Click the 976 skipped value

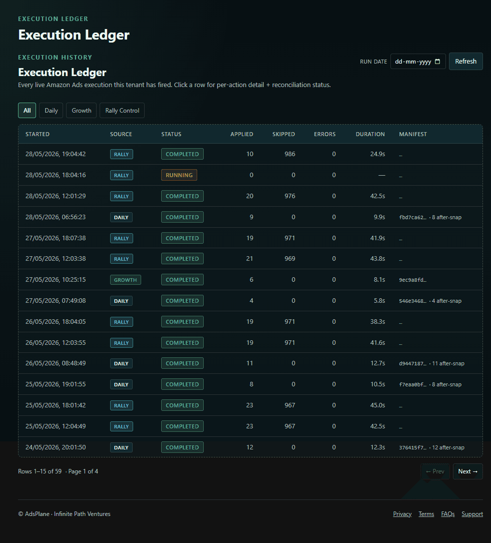290,196
